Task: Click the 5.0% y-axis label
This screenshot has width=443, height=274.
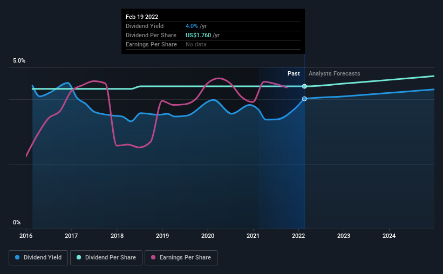Action: (19, 61)
